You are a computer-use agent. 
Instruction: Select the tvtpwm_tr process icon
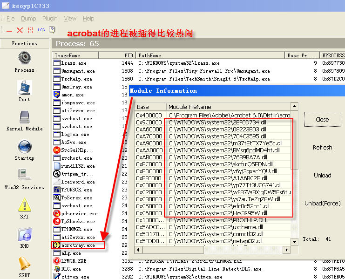pyautogui.click(x=56, y=174)
